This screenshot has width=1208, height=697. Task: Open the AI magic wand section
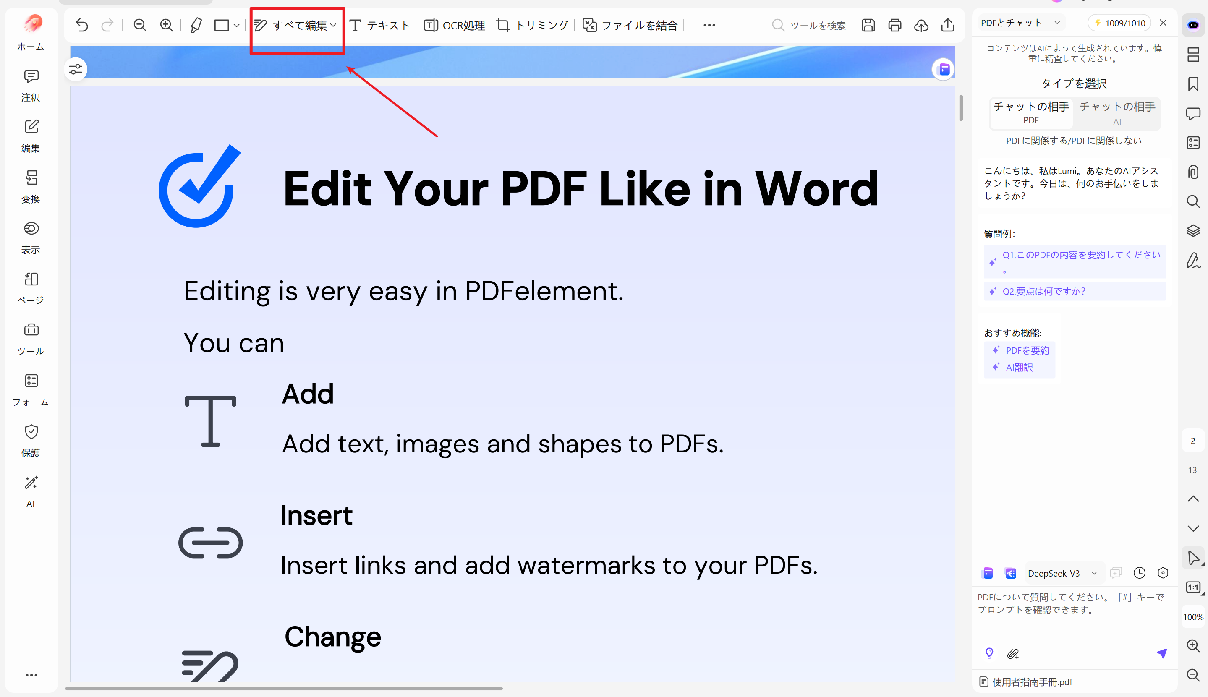pos(31,492)
